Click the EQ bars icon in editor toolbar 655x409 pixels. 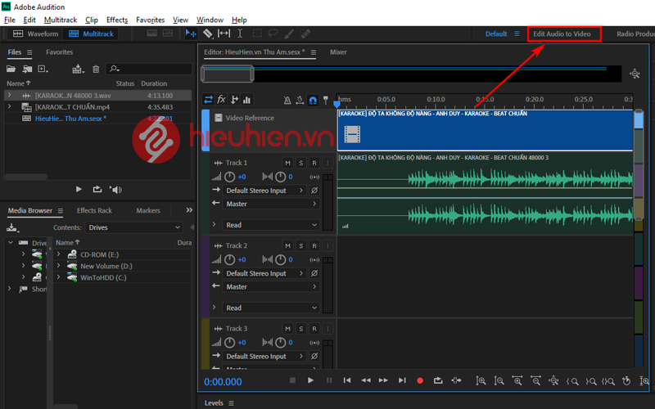tap(247, 99)
